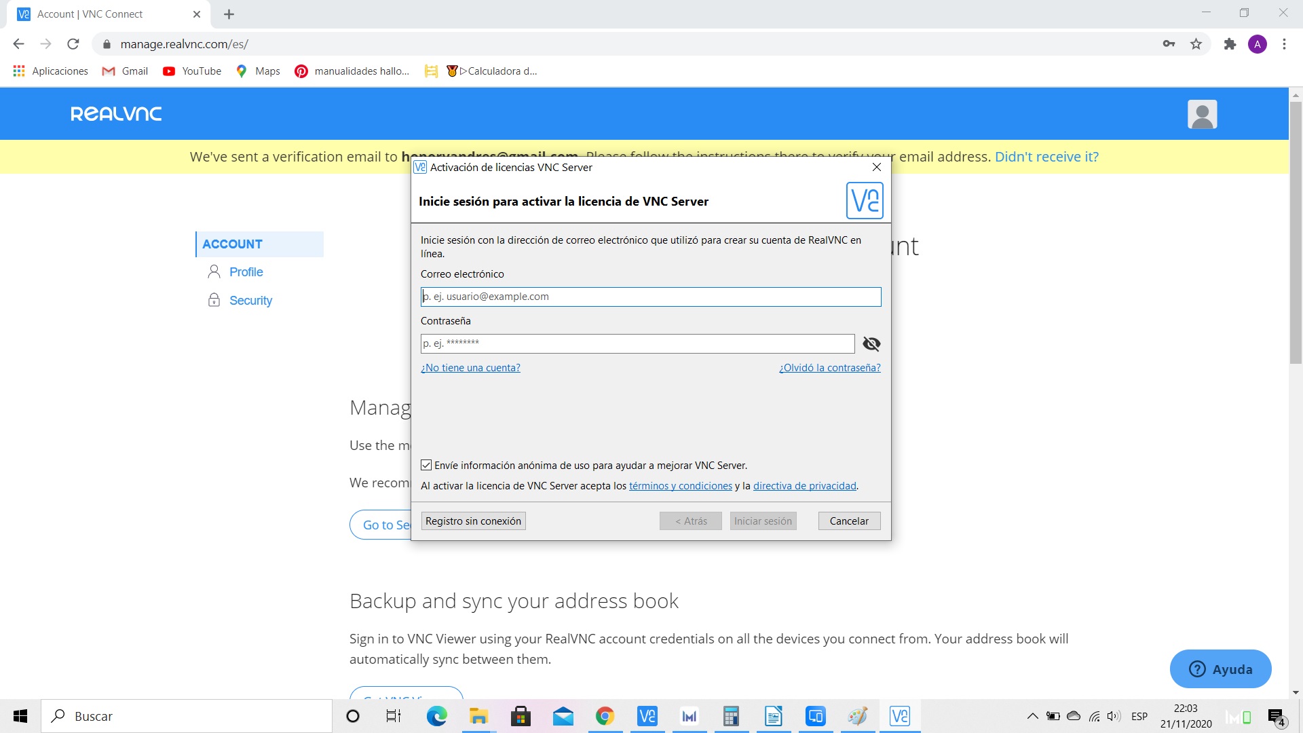Click the Correo electrónico input field
The width and height of the screenshot is (1303, 733).
click(x=650, y=297)
